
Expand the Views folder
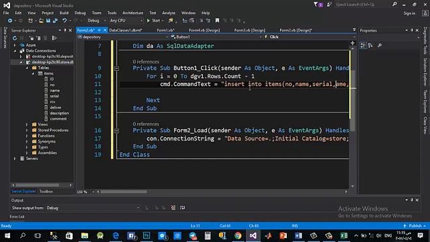tap(27, 124)
